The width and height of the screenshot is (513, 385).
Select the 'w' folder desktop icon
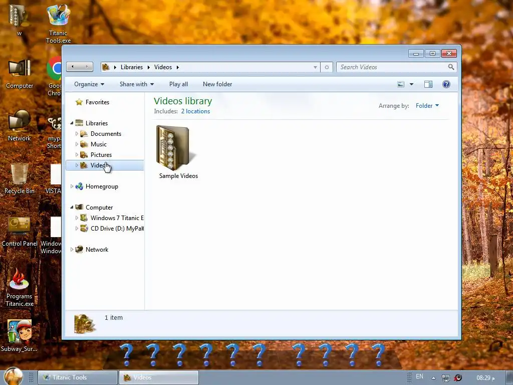[x=20, y=20]
